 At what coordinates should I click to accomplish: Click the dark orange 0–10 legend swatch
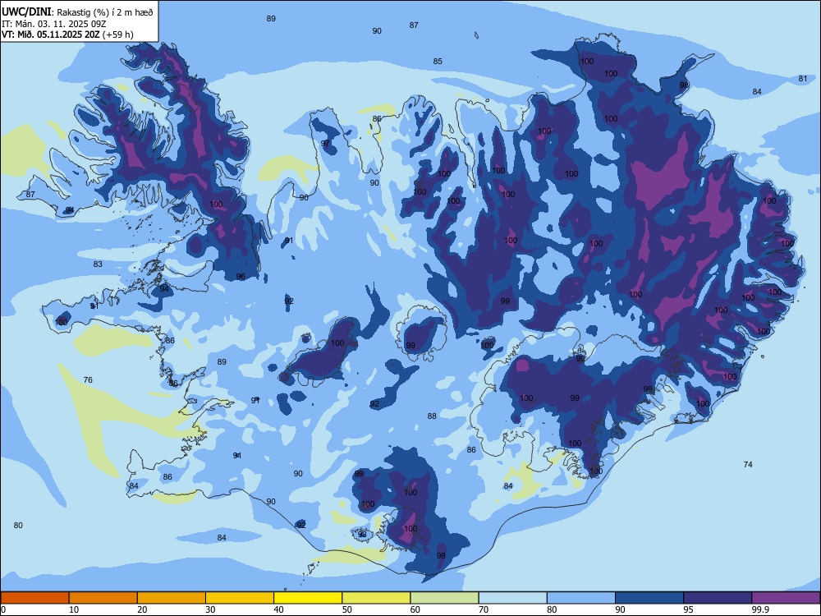(34, 598)
